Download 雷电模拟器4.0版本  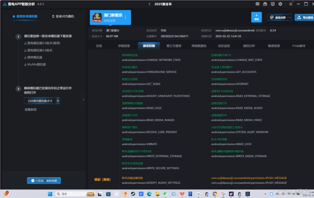[38, 50]
